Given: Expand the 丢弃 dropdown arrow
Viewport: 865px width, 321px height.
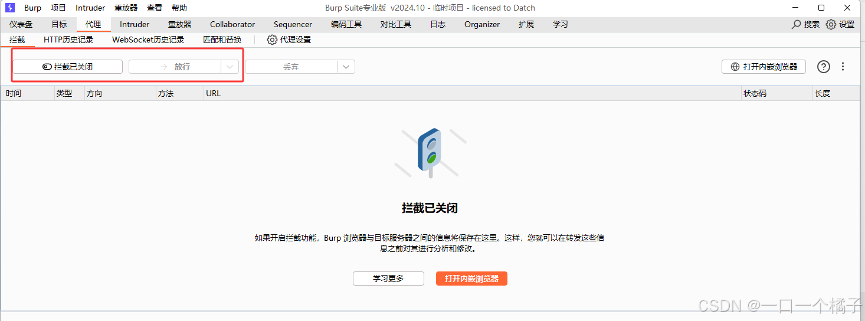Looking at the screenshot, I should click(x=346, y=67).
